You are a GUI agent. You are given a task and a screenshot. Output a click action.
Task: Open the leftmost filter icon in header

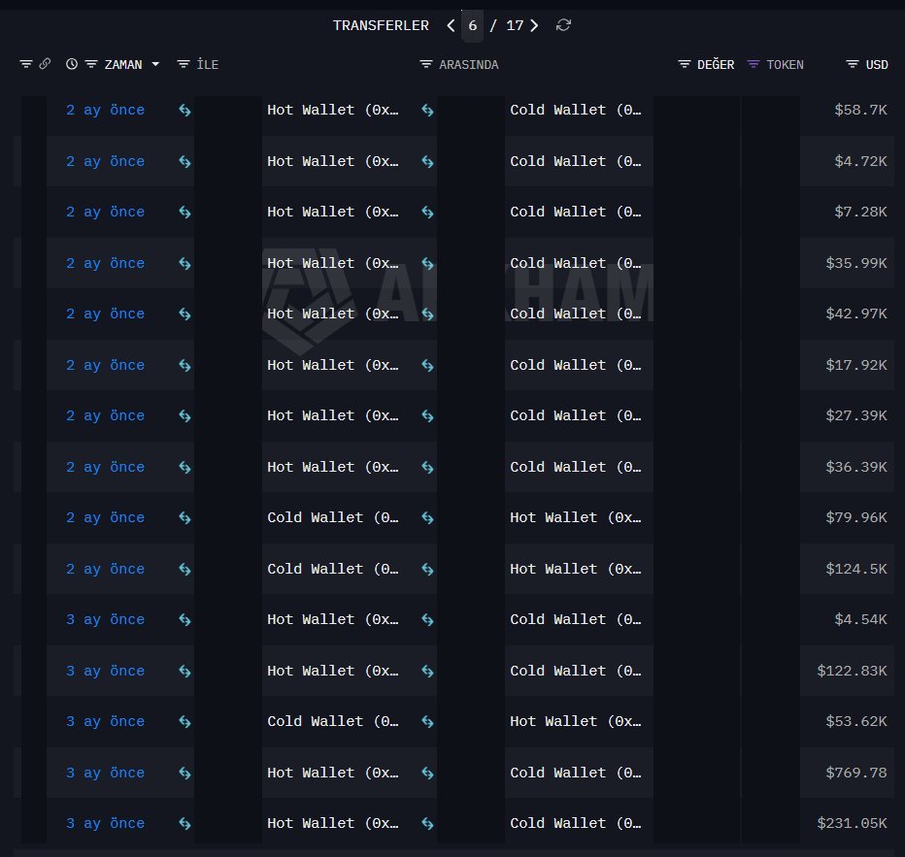pos(26,64)
